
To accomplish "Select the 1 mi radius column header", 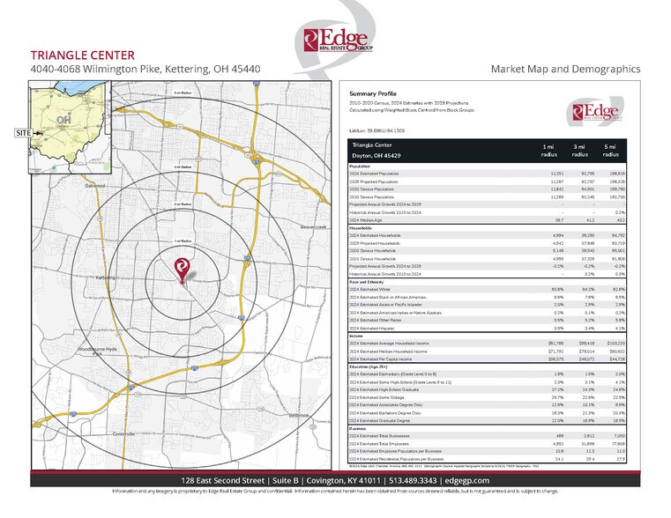I will point(549,149).
